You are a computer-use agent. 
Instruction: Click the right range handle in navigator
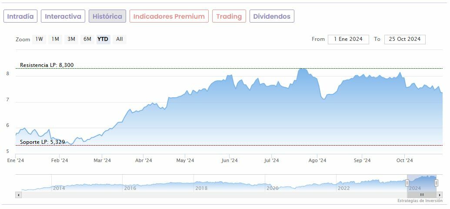436,183
